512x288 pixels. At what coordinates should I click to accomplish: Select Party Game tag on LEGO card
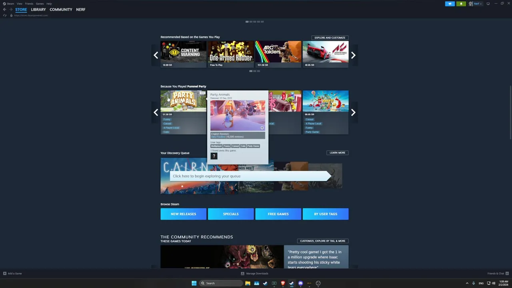(312, 132)
